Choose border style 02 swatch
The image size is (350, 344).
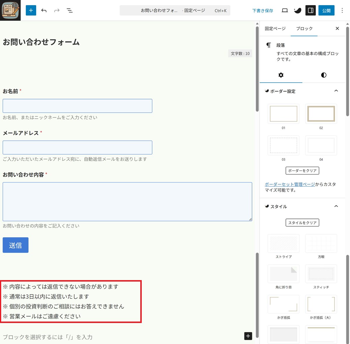coord(321,114)
